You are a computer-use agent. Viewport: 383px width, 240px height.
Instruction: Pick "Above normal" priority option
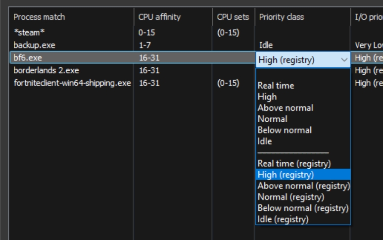(x=285, y=108)
